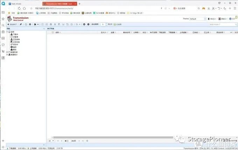
Task: Click the page number input field
Action: (x=68, y=141)
